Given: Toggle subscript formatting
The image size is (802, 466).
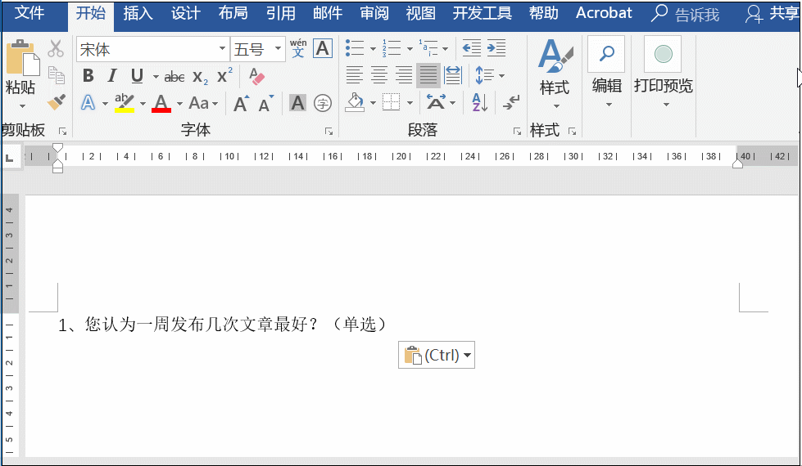Looking at the screenshot, I should click(200, 77).
